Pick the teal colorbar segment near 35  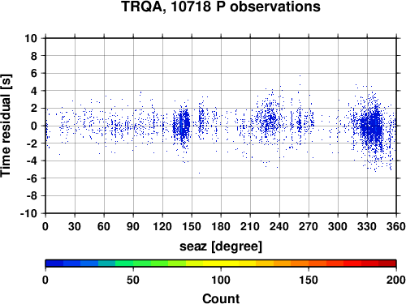[x=107, y=263]
